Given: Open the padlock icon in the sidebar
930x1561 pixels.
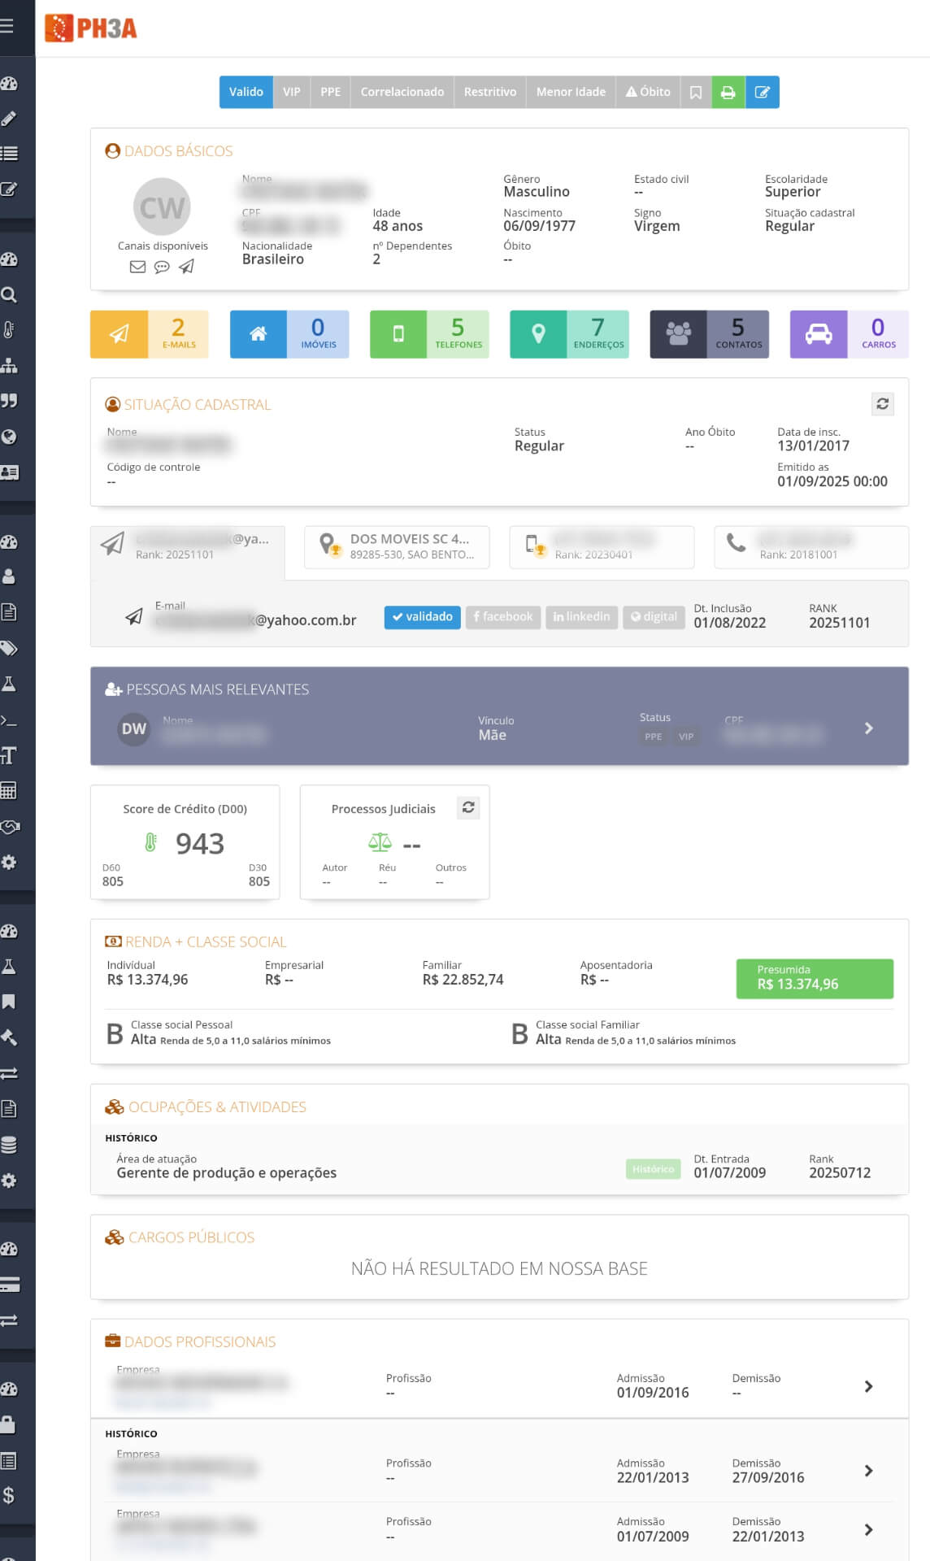Looking at the screenshot, I should (9, 1424).
